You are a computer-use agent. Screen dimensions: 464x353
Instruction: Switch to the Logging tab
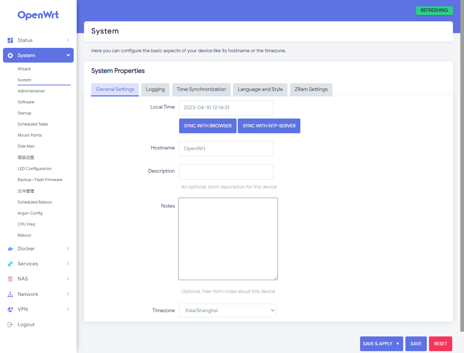tap(155, 89)
